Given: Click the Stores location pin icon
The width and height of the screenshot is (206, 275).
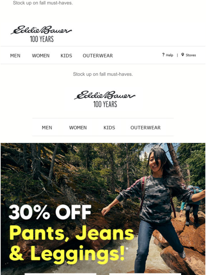Looking at the screenshot, I should click(183, 55).
